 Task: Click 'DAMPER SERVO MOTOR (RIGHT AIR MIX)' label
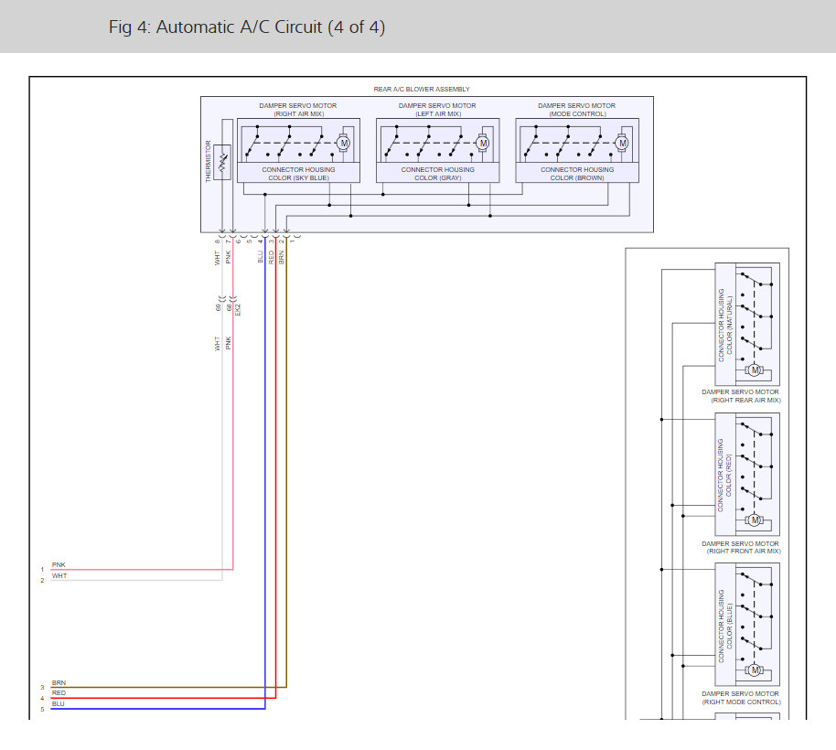(298, 110)
